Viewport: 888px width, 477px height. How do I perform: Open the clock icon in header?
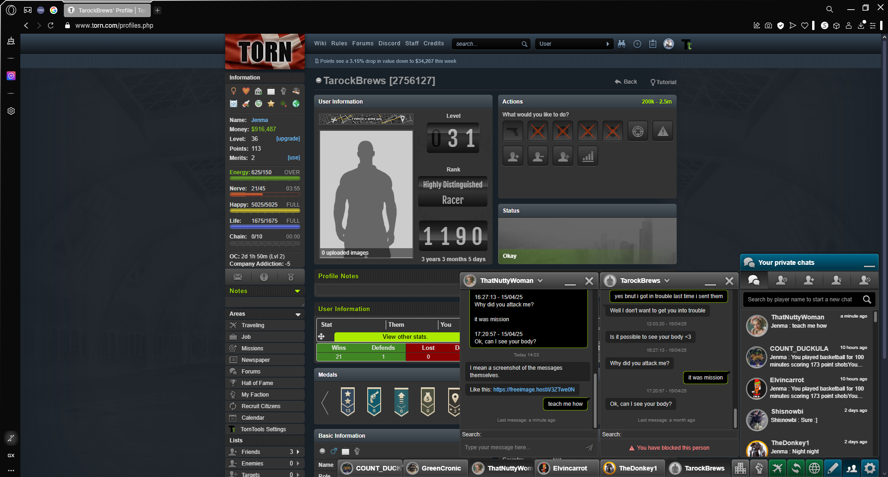click(637, 44)
